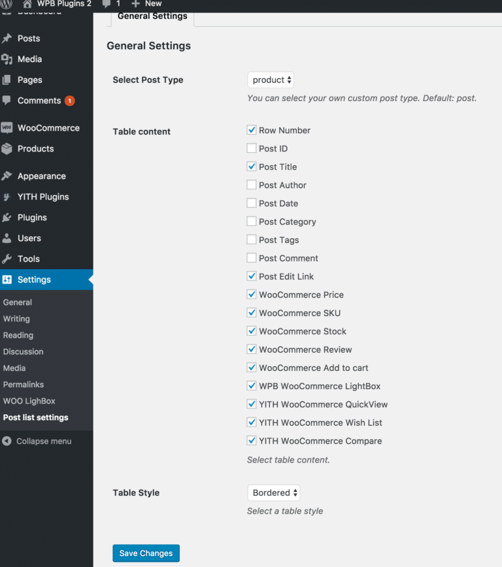The image size is (502, 567).
Task: Uncheck the WooCommerce Price checkbox
Action: (252, 294)
